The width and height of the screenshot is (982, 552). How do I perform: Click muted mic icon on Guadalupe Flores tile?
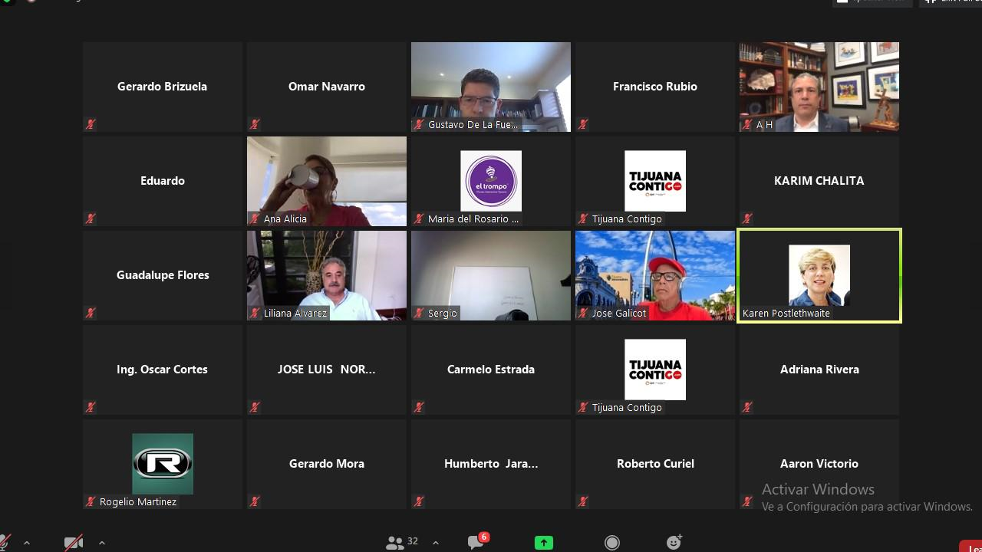(91, 313)
